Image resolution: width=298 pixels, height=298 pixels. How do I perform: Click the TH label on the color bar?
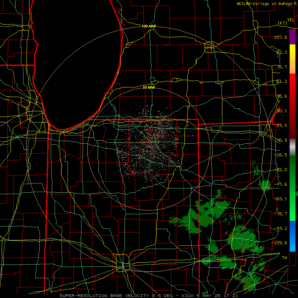pyautogui.click(x=284, y=258)
